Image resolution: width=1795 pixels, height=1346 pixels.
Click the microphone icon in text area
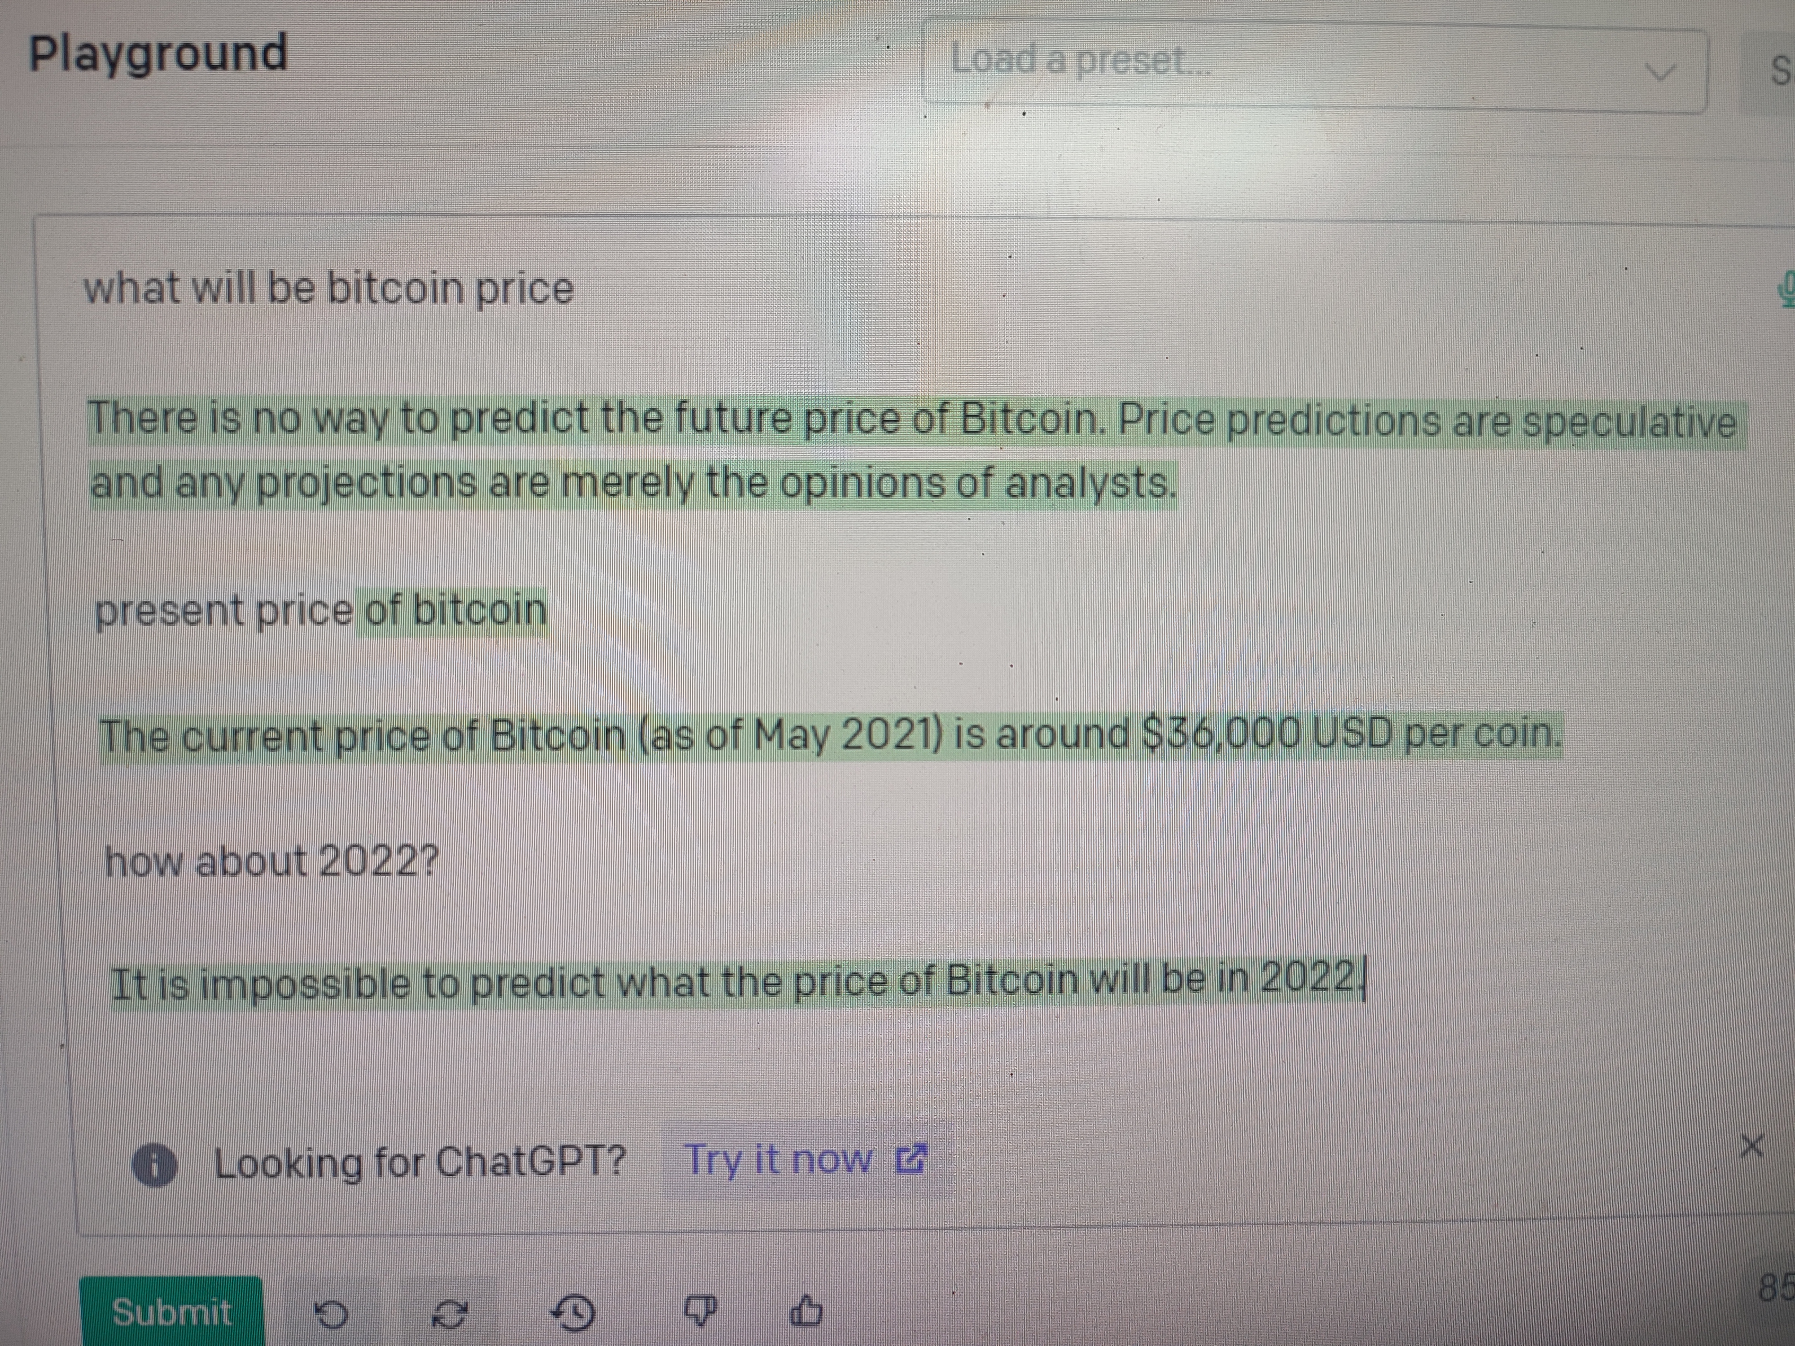point(1785,290)
